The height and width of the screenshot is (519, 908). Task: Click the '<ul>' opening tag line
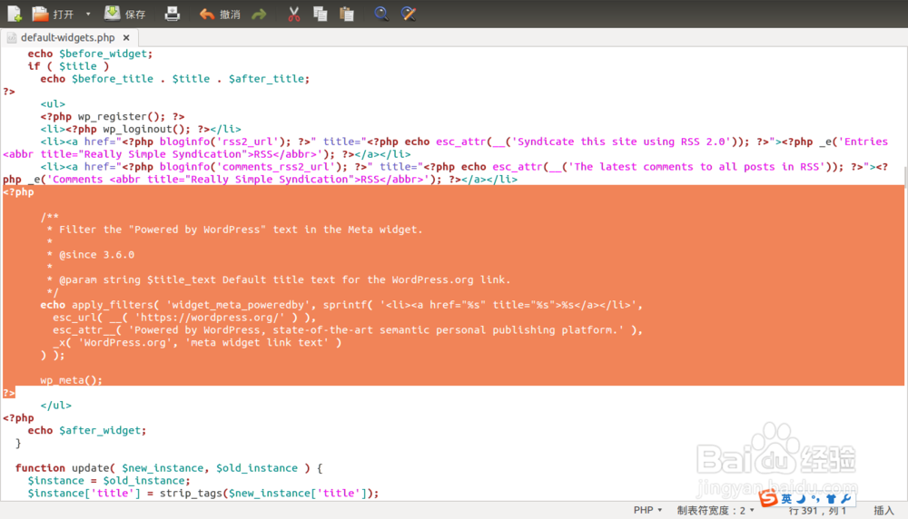click(53, 104)
